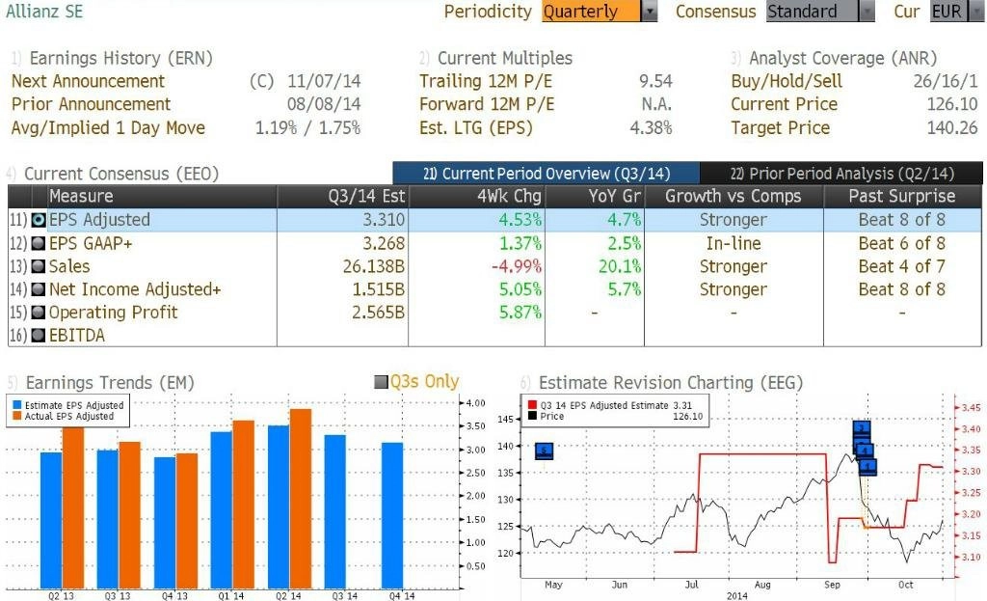The height and width of the screenshot is (601, 987).
Task: Click the Operating Profit value 2.565B
Action: [378, 313]
